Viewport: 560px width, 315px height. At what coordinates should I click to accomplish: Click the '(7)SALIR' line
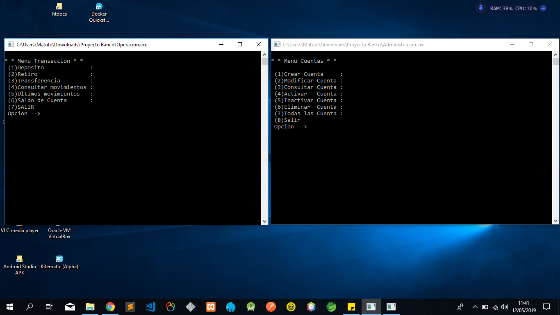point(21,107)
